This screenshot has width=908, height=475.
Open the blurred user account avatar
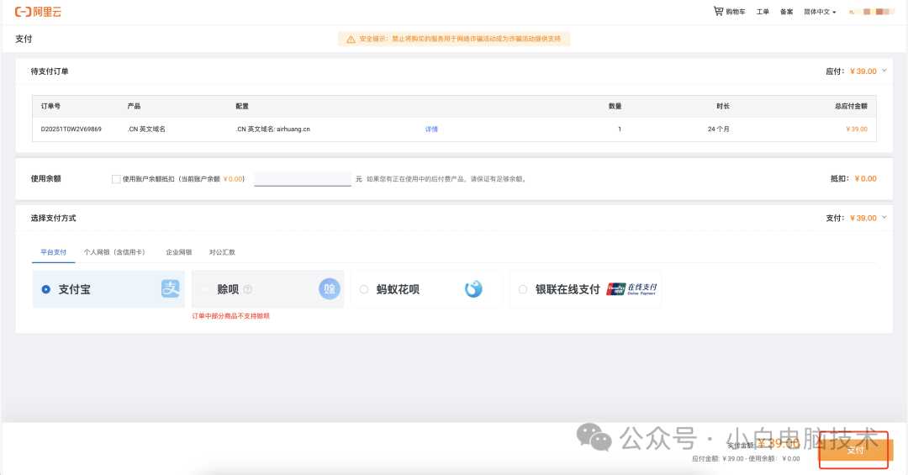pos(874,12)
